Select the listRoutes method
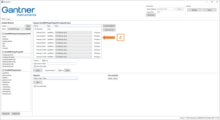Image resolution: width=220 pixels, height=120 pixels. tap(5, 85)
